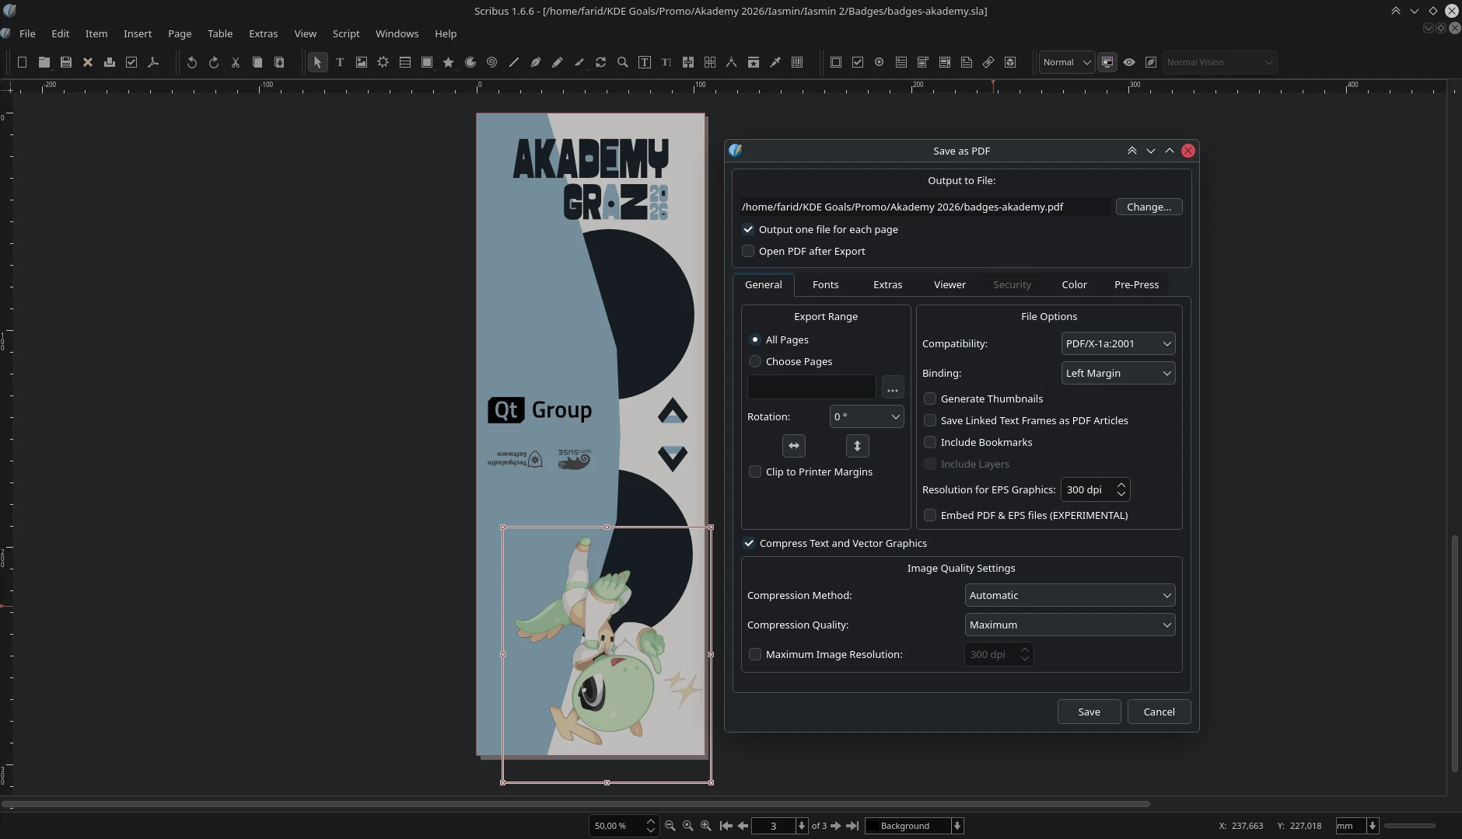Open the Compression Method dropdown
The image size is (1462, 839).
[x=1070, y=595]
